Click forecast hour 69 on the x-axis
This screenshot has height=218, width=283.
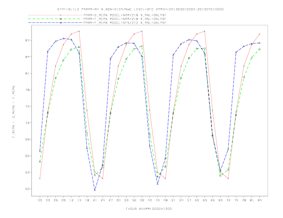220,200
